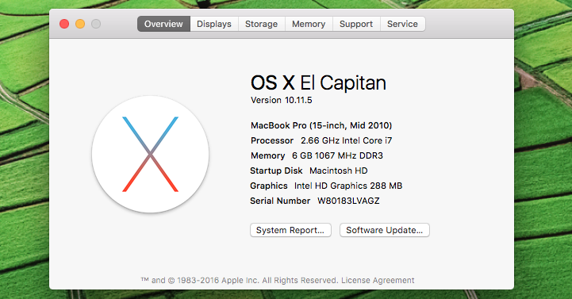This screenshot has height=299, width=572.
Task: Switch to the Overview tab
Action: pyautogui.click(x=163, y=24)
